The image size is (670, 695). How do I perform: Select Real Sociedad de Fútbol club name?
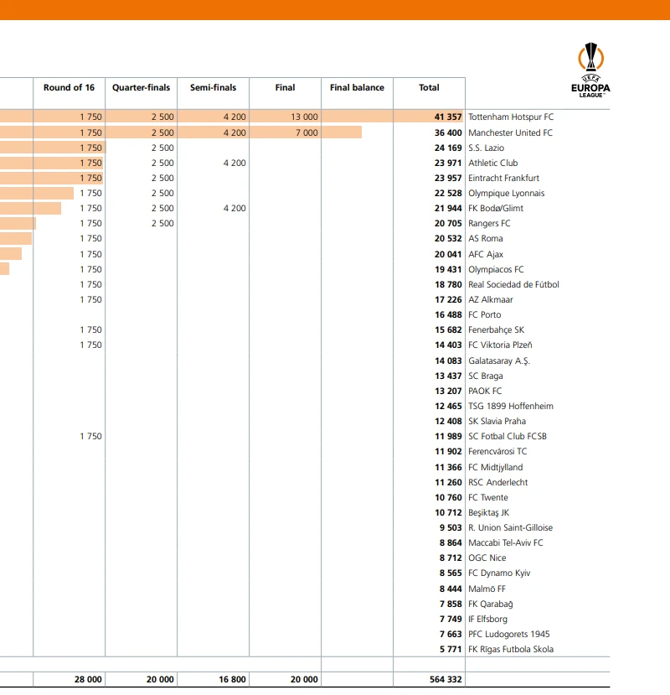pyautogui.click(x=513, y=284)
